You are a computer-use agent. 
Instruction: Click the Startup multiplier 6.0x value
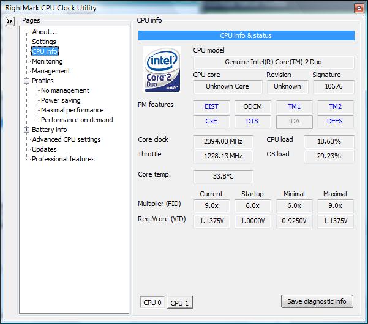(x=252, y=206)
